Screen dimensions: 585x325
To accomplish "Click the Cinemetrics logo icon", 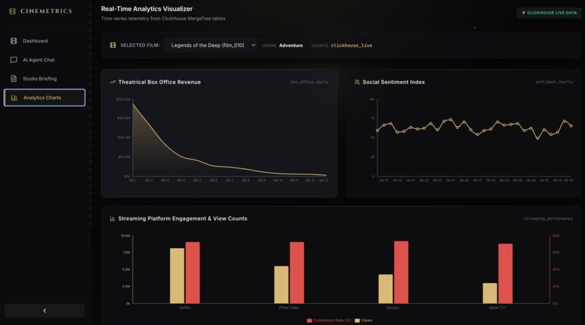I will [12, 11].
